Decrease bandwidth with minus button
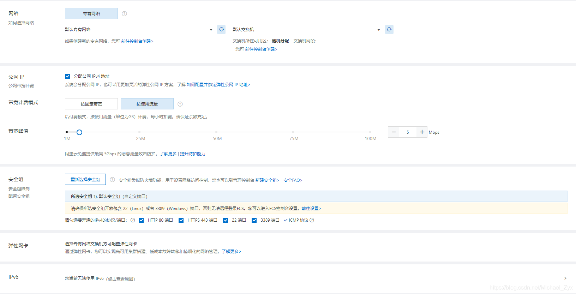The image size is (576, 294). (x=394, y=132)
